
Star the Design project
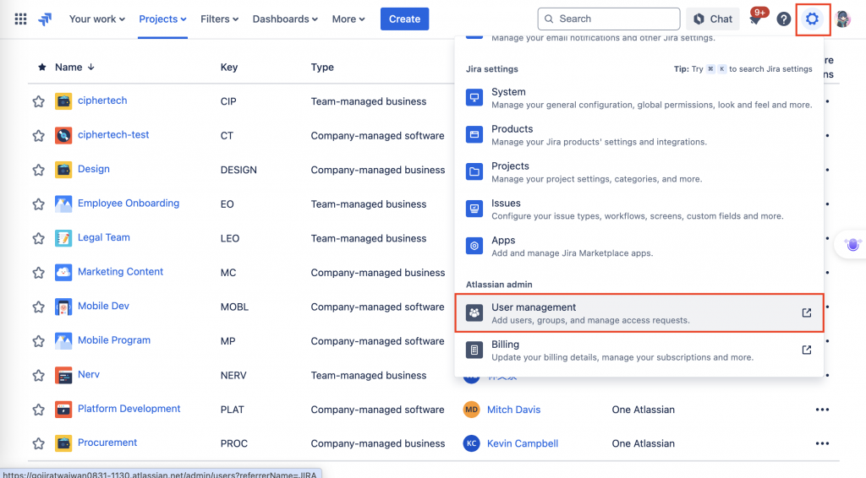click(38, 170)
